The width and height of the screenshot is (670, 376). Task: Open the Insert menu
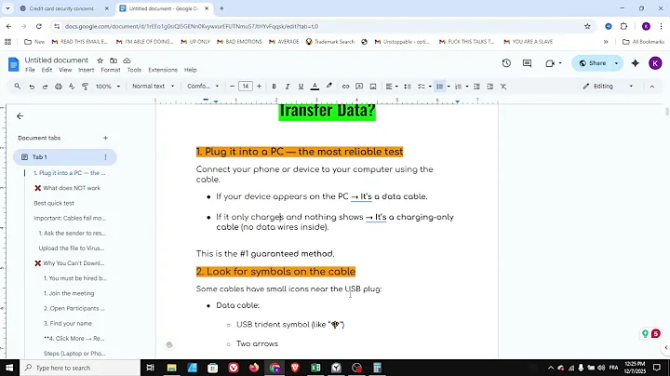pos(86,70)
